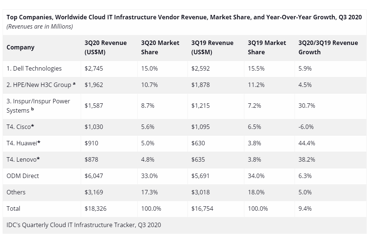Click the 'Revenues are in Millions' subtitle
379x236 pixels.
tap(40, 26)
